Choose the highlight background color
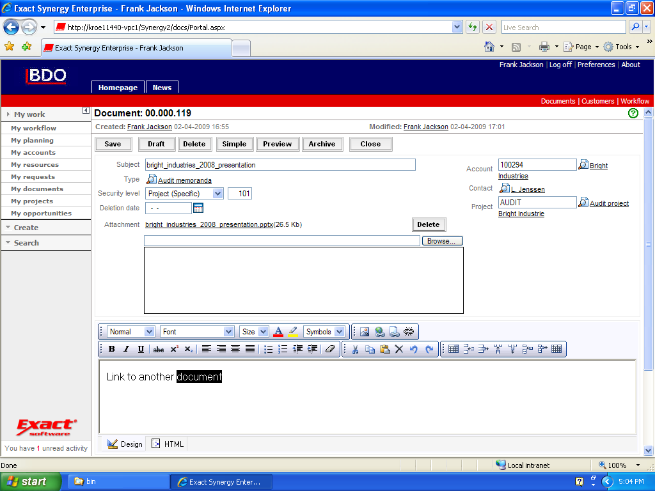 point(293,332)
